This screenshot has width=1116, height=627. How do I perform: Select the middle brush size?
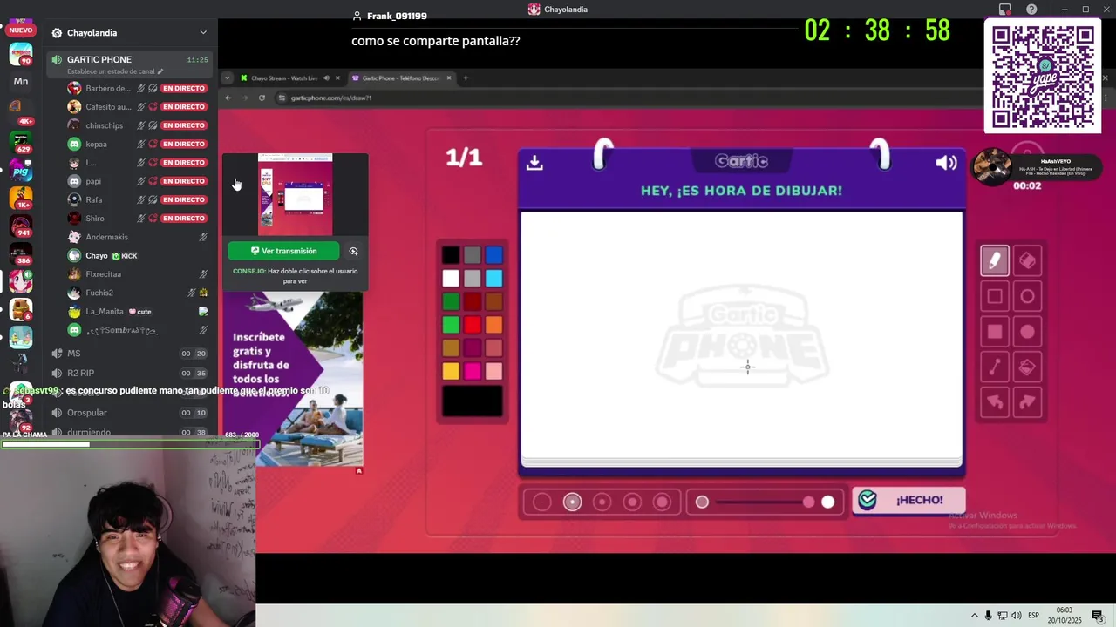tap(602, 502)
